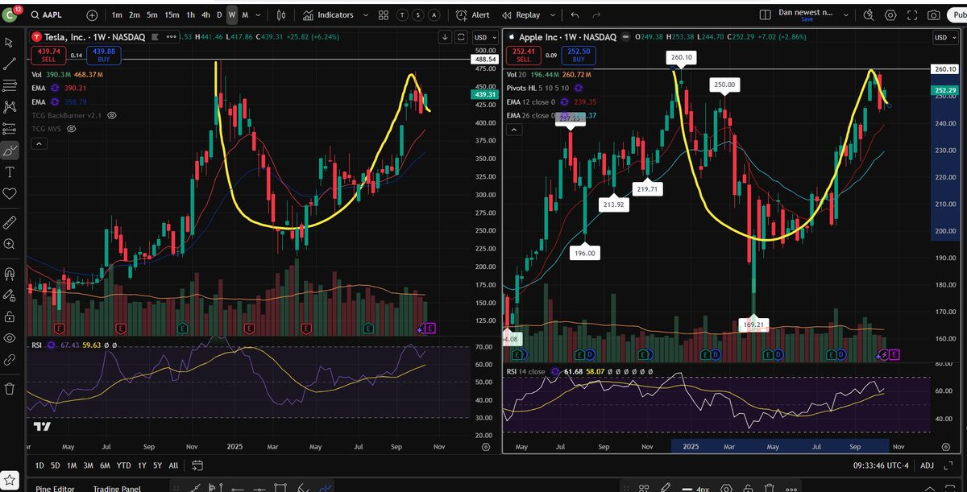967x492 pixels.
Task: Select the 5Y date range
Action: click(x=157, y=465)
